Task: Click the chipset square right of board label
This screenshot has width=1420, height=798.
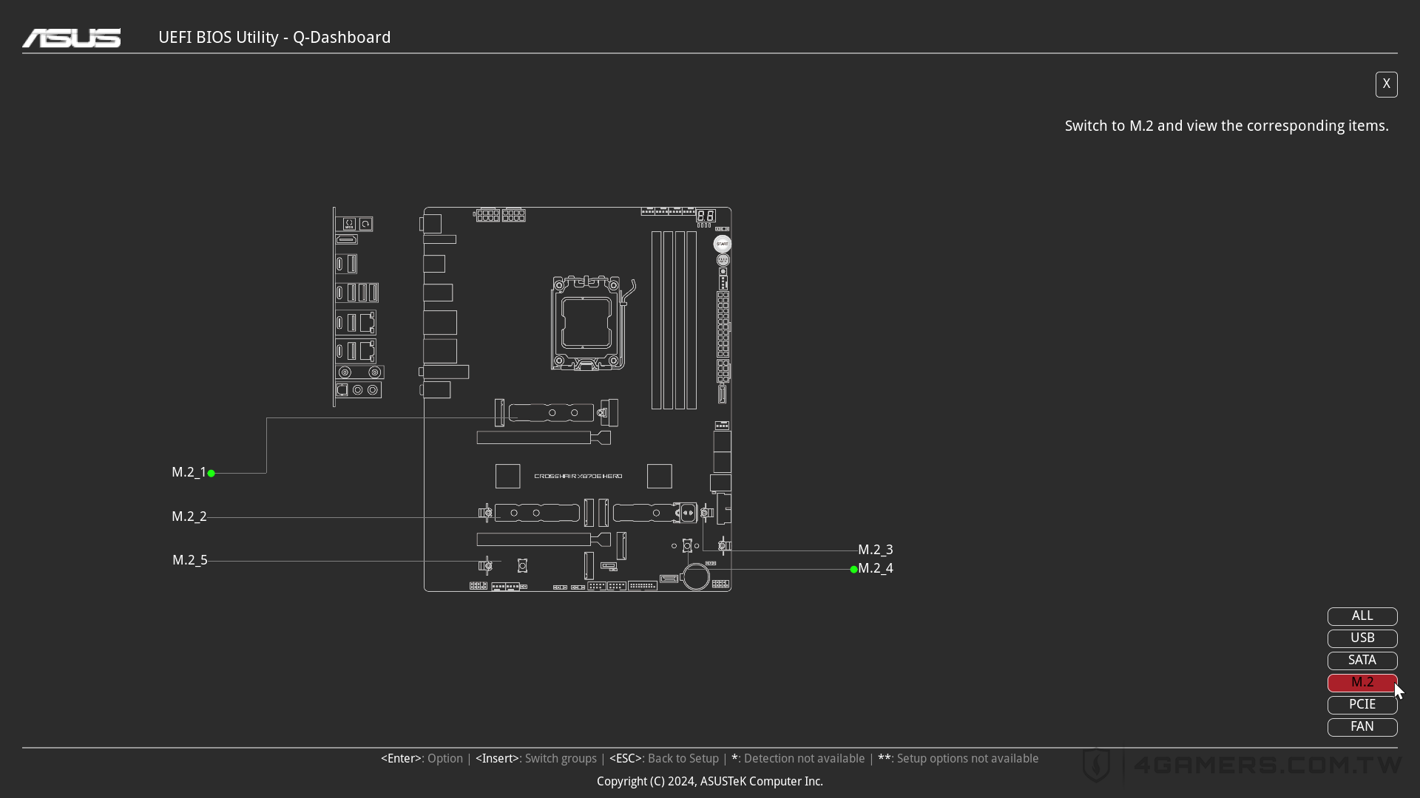Action: coord(660,477)
